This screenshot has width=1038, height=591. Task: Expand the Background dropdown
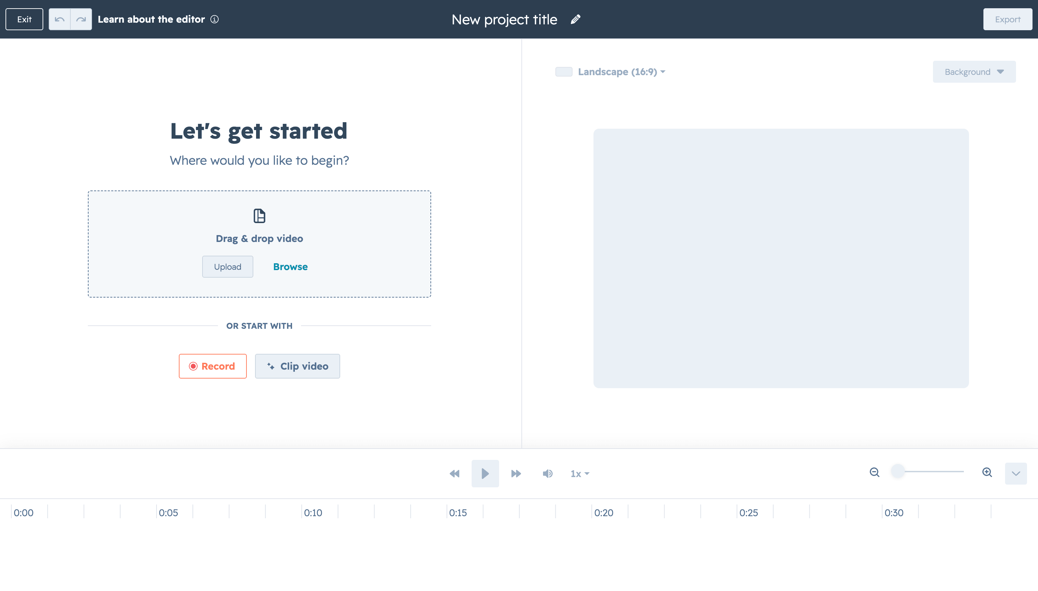[974, 72]
